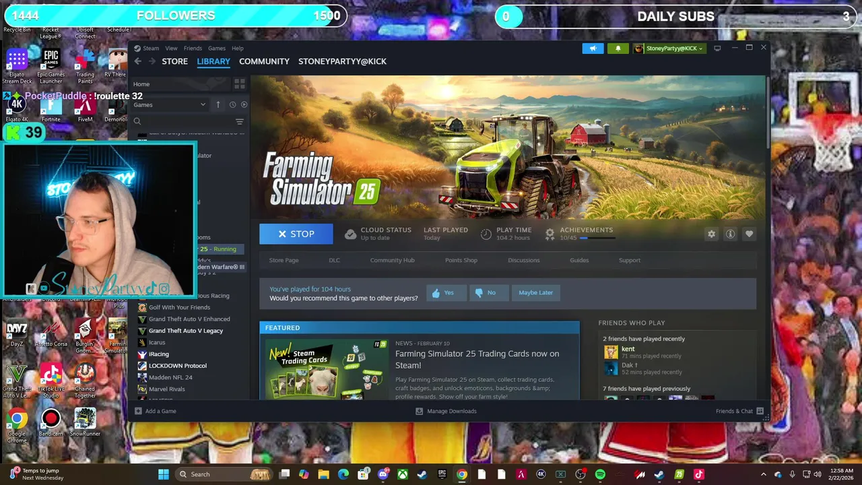This screenshot has height=485, width=862.
Task: Click the sort ascending arrow in library sidebar
Action: point(218,104)
